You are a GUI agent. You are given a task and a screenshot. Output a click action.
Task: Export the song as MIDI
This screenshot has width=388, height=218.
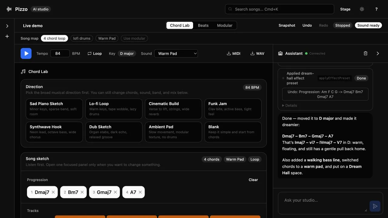click(233, 54)
